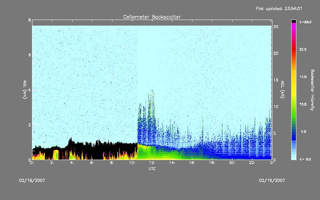
Task: Click the '4' km tick on left axis
Action: 30,90
